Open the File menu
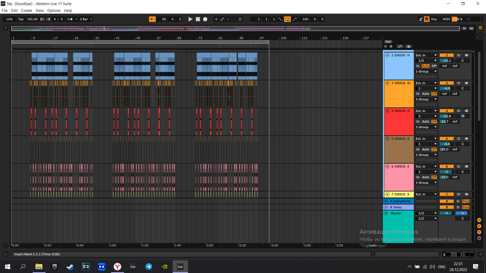This screenshot has height=273, width=486. click(5, 11)
